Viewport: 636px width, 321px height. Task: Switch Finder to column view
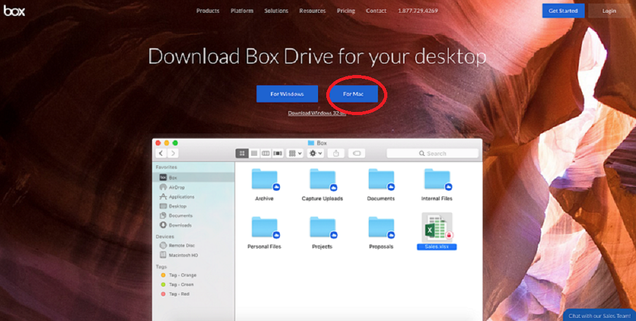pyautogui.click(x=266, y=153)
